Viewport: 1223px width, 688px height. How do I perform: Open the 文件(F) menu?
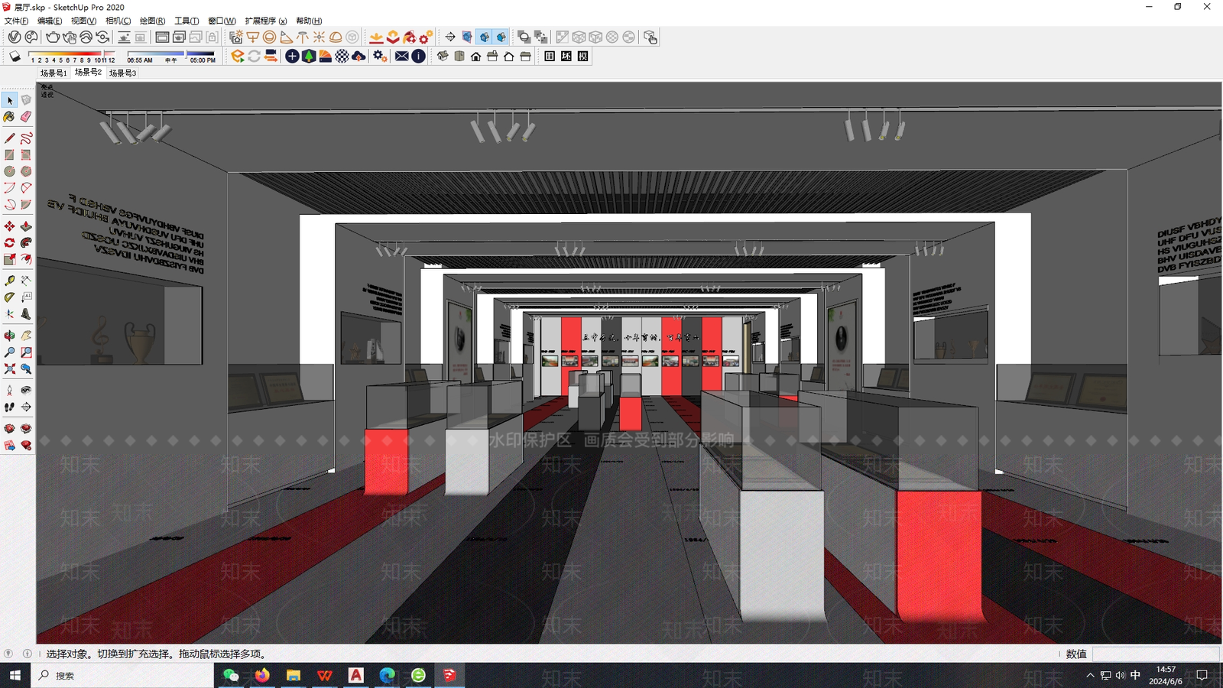[16, 21]
